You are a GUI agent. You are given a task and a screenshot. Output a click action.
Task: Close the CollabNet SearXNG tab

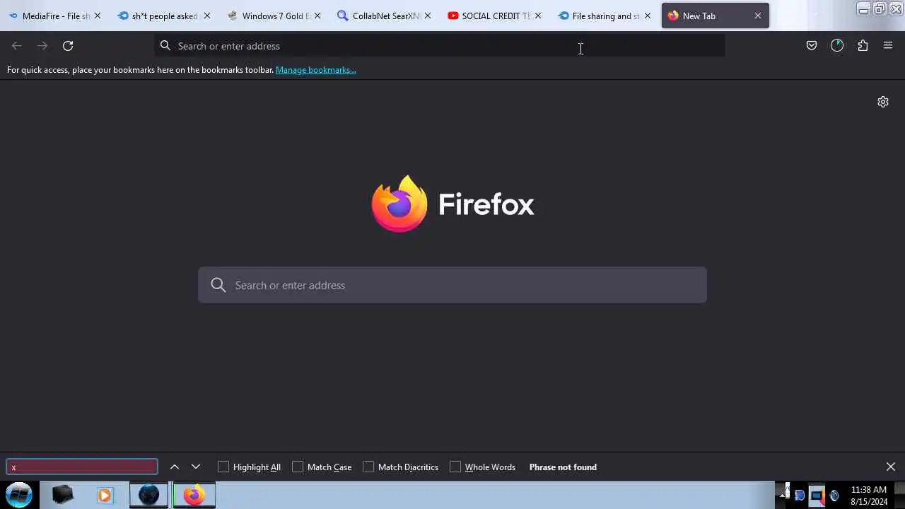tap(428, 16)
